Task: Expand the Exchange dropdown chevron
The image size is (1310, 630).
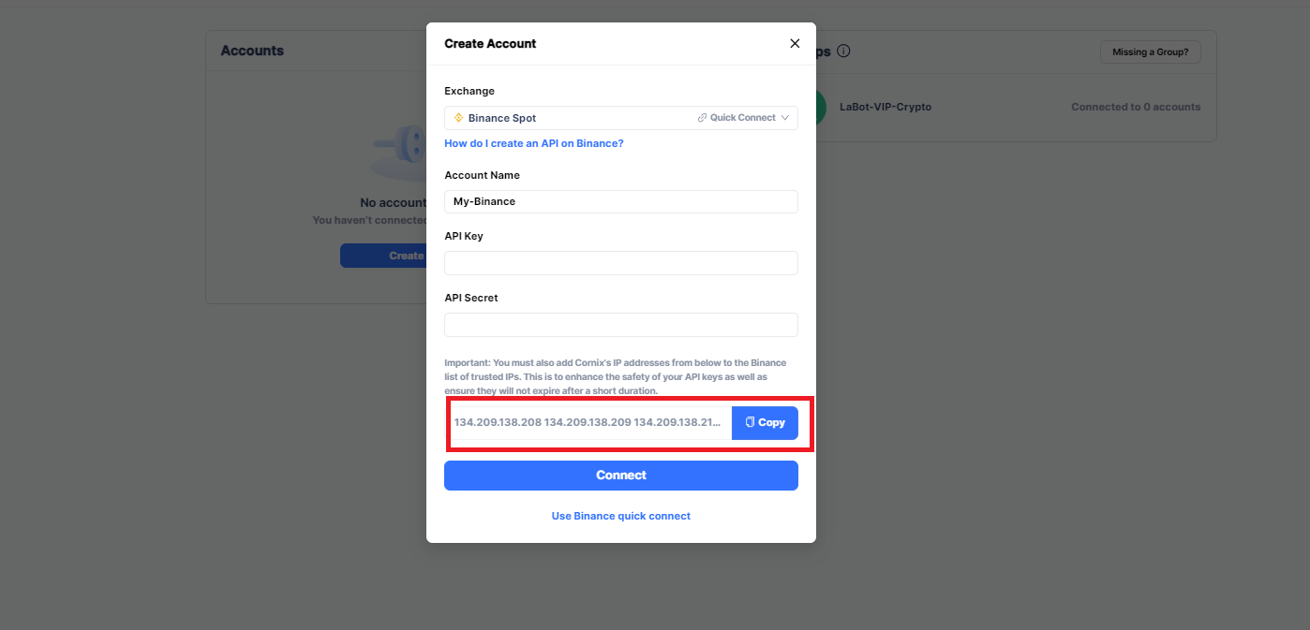Action: coord(785,118)
